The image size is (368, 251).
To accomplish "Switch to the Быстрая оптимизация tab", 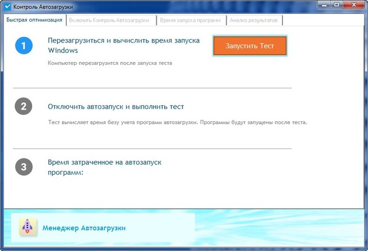I will pyautogui.click(x=34, y=20).
